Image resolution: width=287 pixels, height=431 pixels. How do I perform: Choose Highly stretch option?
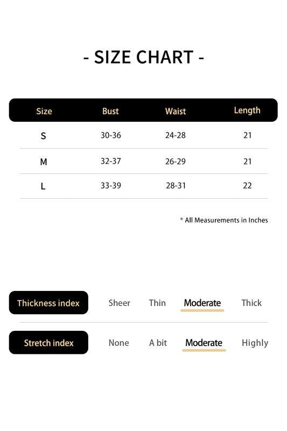[255, 343]
